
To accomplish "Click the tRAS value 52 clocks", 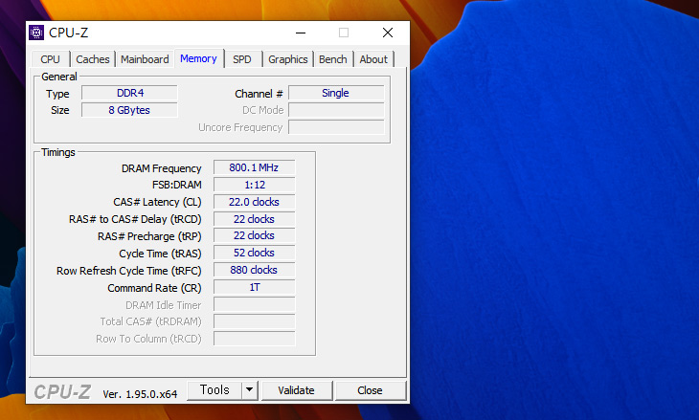I will (x=254, y=253).
